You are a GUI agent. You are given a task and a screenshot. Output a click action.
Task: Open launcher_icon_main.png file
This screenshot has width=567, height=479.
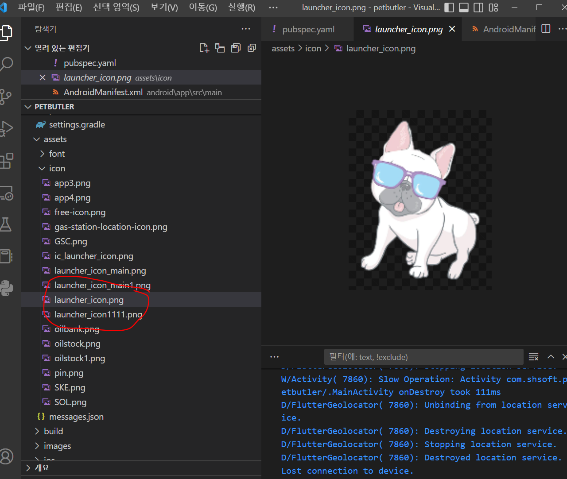click(x=141, y=270)
